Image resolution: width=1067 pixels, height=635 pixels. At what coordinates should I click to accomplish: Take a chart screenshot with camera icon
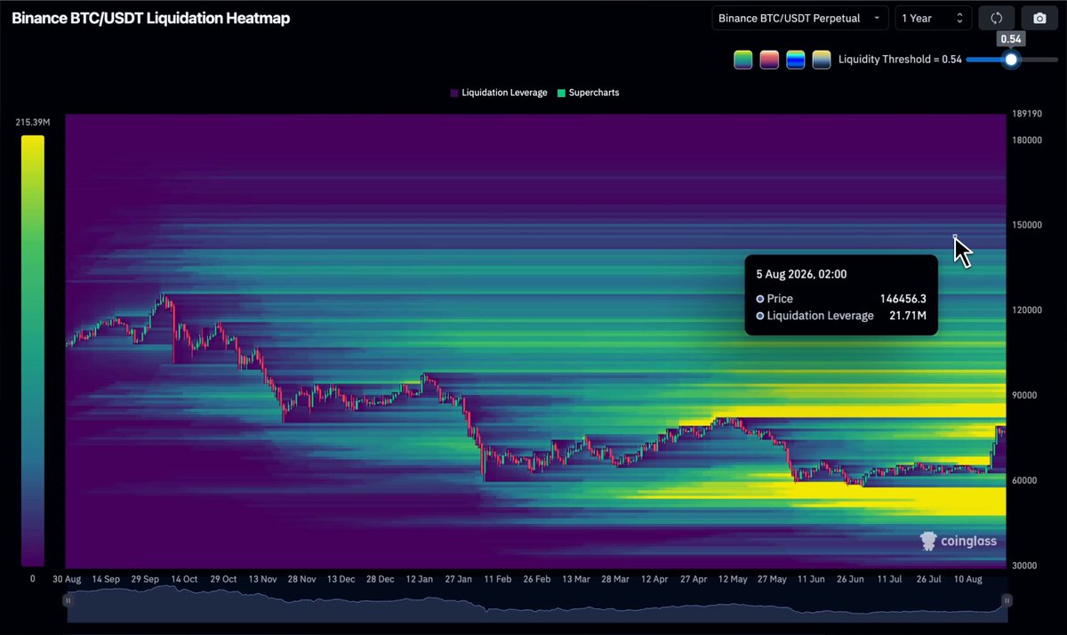1039,18
